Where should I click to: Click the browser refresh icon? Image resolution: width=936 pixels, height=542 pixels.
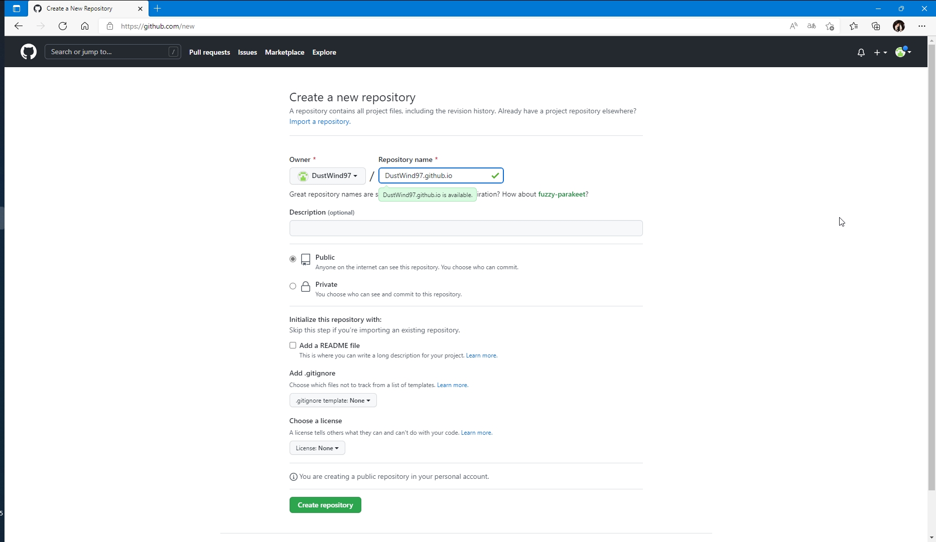[63, 26]
